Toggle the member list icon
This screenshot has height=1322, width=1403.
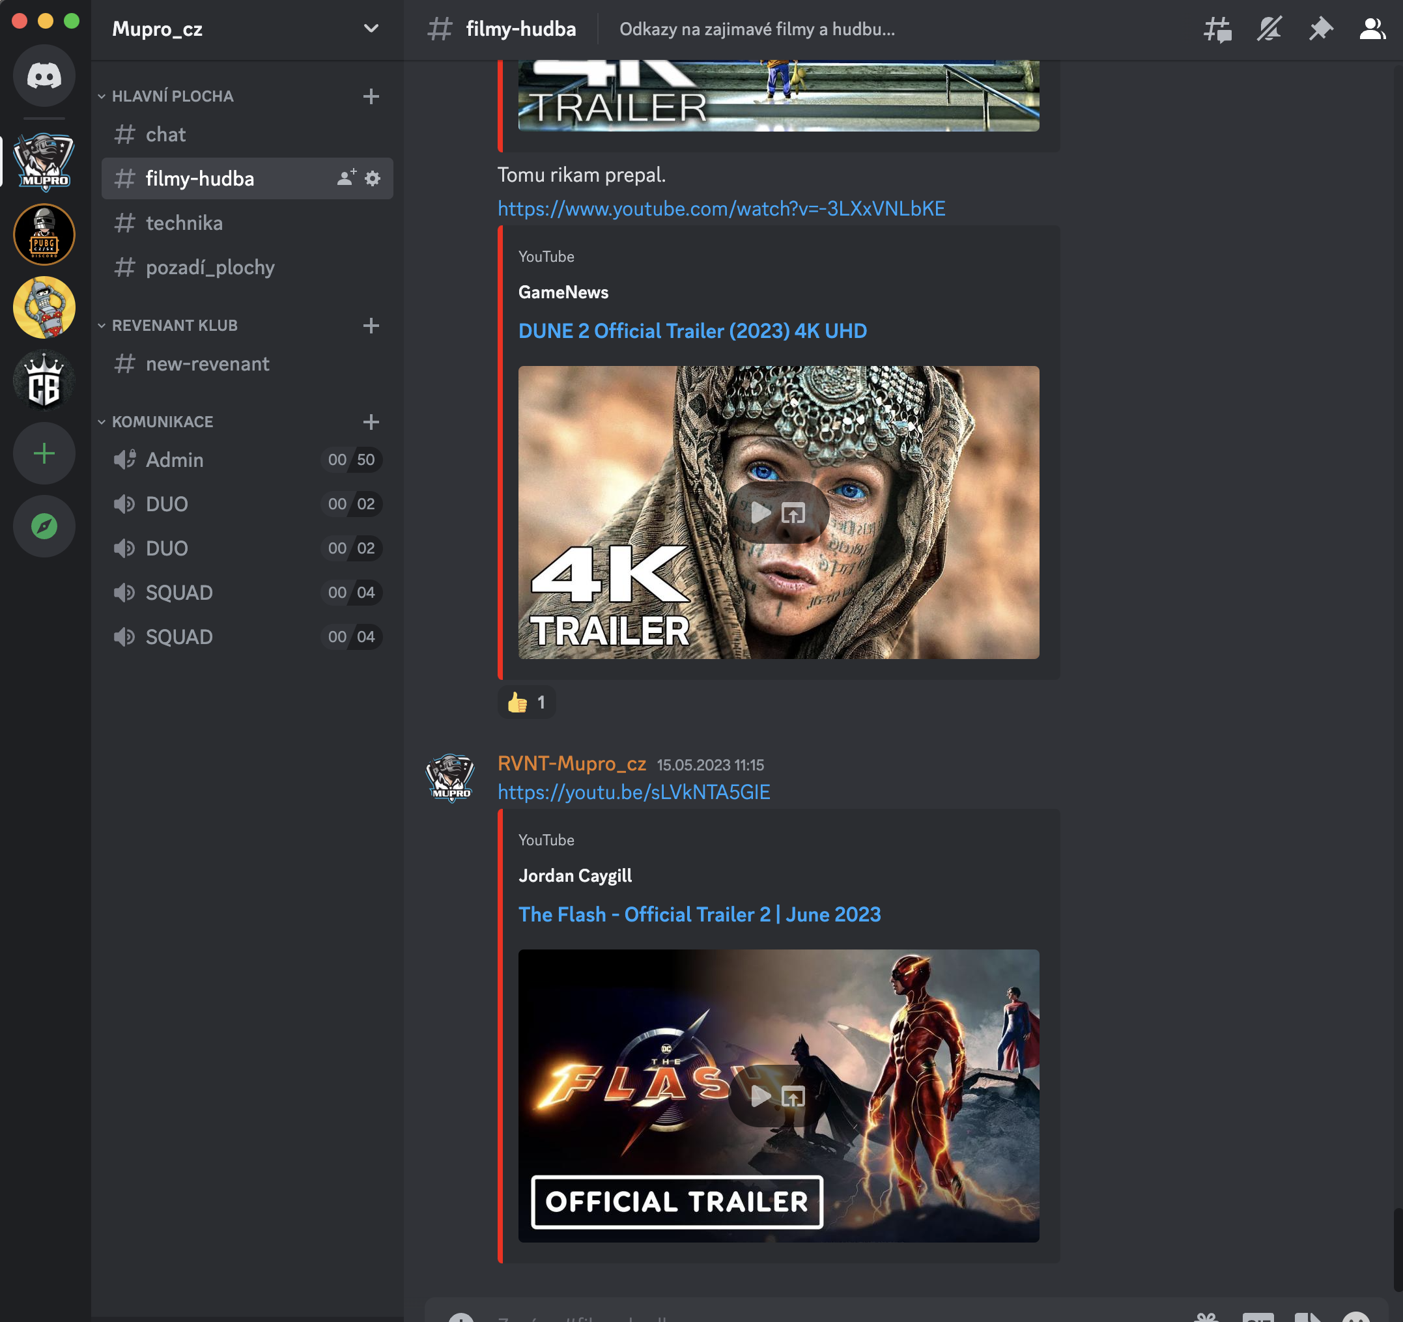pyautogui.click(x=1372, y=29)
